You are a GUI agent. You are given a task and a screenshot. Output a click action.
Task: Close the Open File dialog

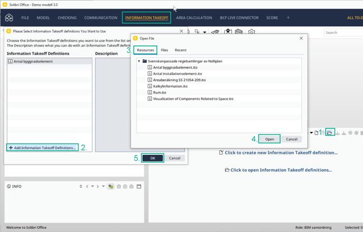[x=301, y=38]
